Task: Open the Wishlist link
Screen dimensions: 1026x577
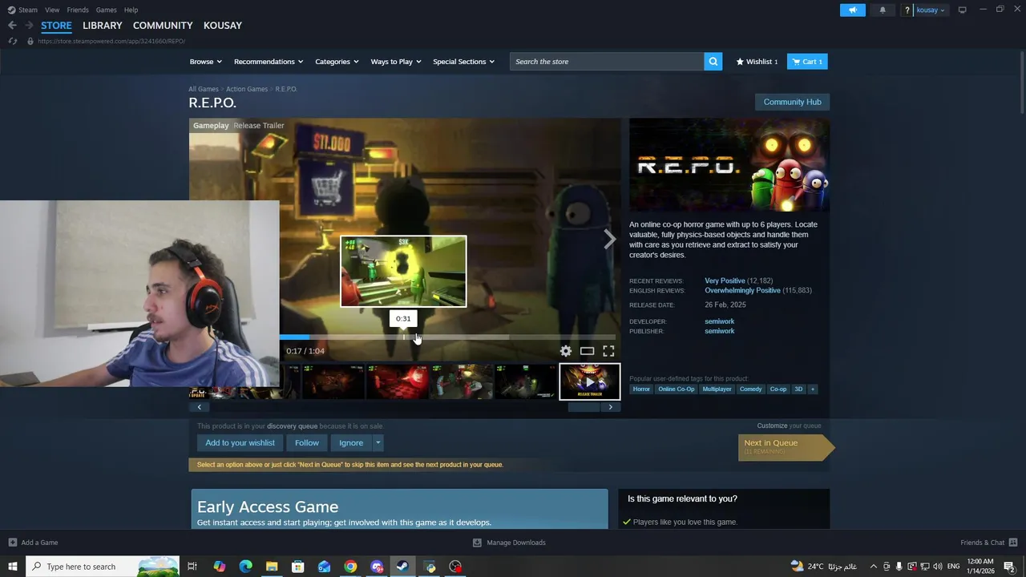Action: tap(757, 62)
